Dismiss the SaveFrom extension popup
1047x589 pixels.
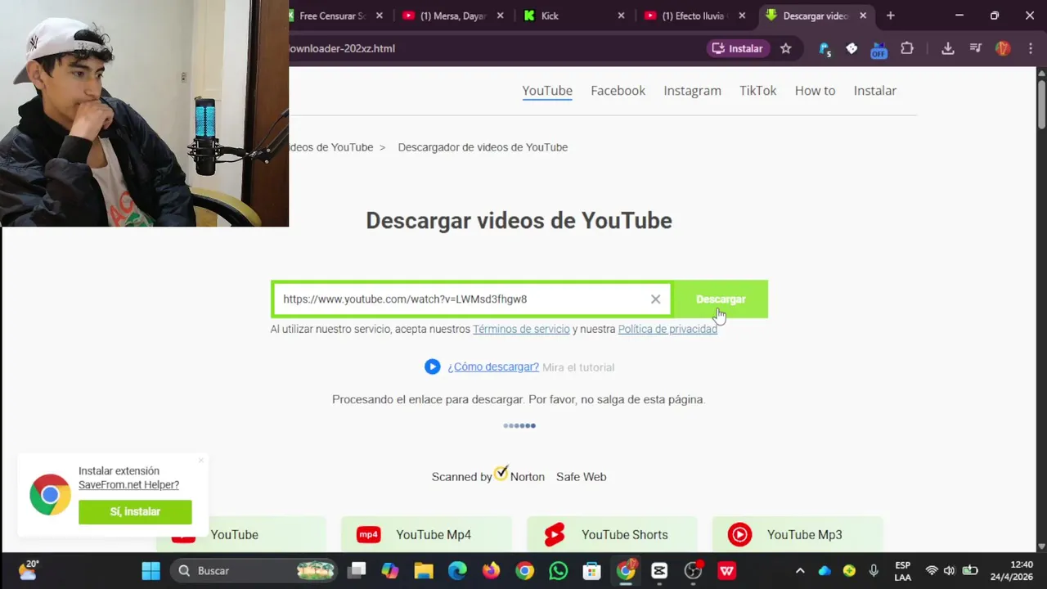(200, 461)
